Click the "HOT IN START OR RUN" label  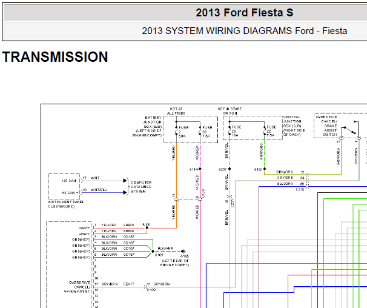[x=230, y=111]
